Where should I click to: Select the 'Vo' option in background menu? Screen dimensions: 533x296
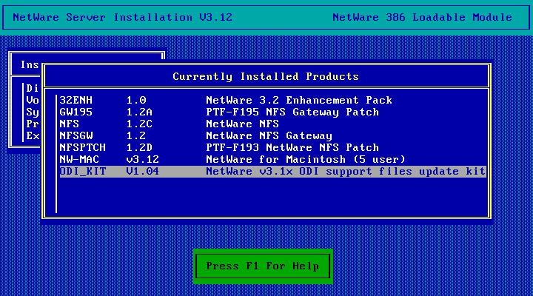click(x=33, y=100)
